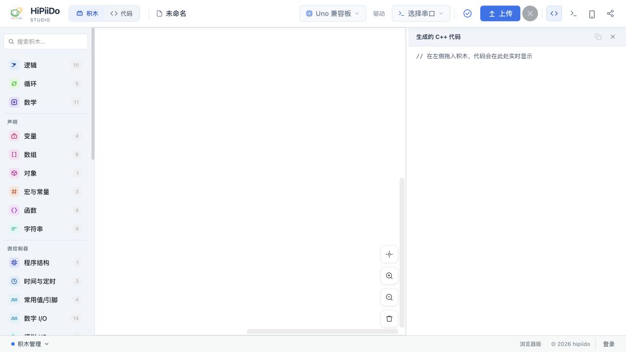Open the 对象 block category
Image resolution: width=626 pixels, height=352 pixels.
(x=45, y=173)
